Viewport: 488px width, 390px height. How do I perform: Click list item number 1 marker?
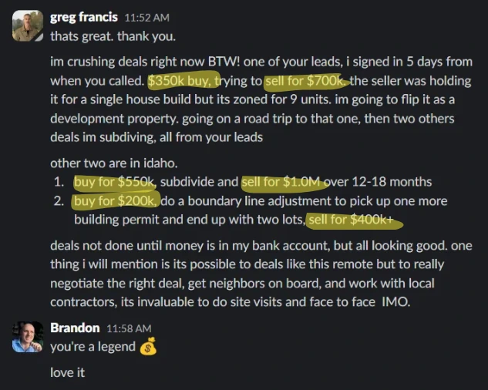click(59, 182)
